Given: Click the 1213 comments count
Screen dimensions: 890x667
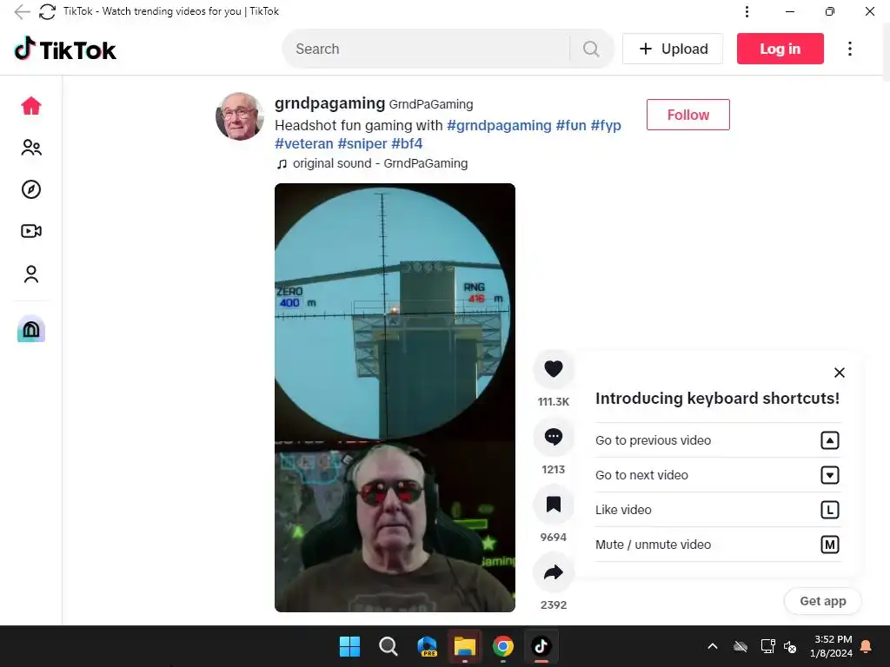Looking at the screenshot, I should (554, 470).
